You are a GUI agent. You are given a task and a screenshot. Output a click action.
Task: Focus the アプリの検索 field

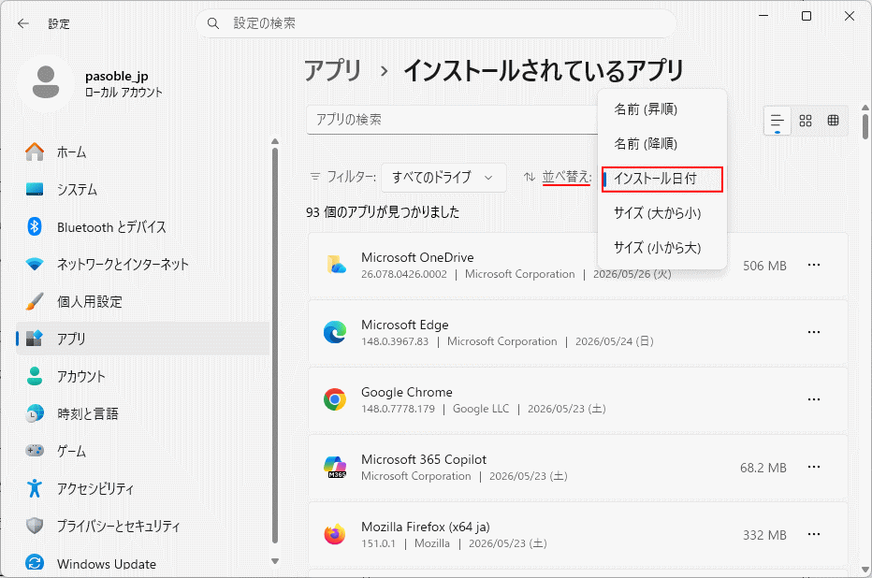pyautogui.click(x=452, y=120)
